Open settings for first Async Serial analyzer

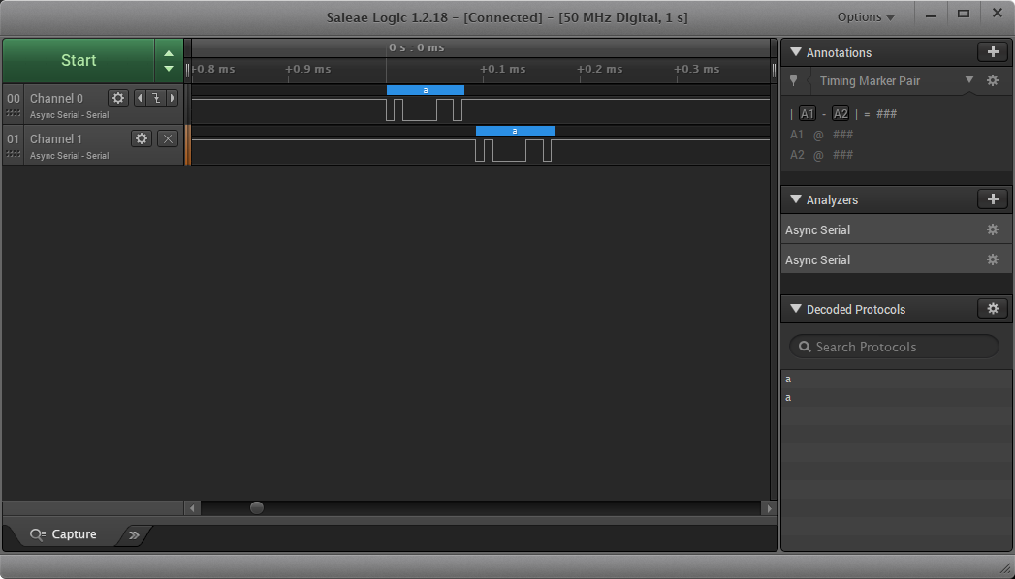(x=992, y=230)
